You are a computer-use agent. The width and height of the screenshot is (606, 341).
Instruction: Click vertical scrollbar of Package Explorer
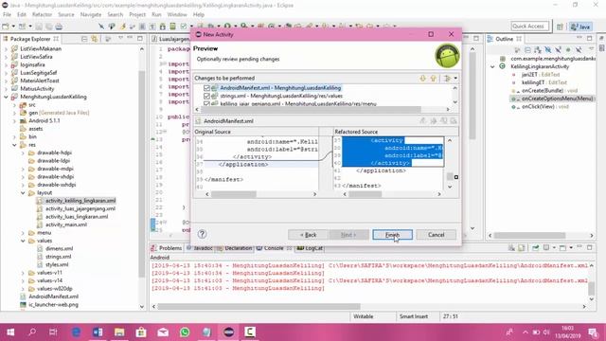[x=141, y=174]
